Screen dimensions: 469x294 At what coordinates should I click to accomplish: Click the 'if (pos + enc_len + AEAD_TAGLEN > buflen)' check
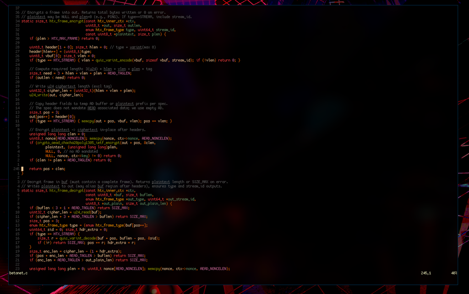coord(70,256)
